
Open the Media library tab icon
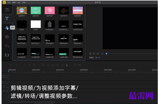tap(7, 10)
